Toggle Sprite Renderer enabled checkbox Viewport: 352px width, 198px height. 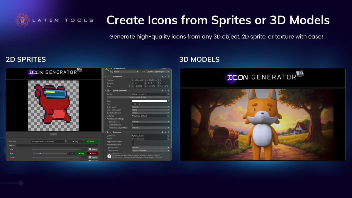(x=111, y=91)
